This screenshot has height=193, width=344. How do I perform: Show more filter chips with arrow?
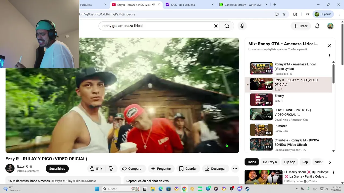click(x=330, y=162)
